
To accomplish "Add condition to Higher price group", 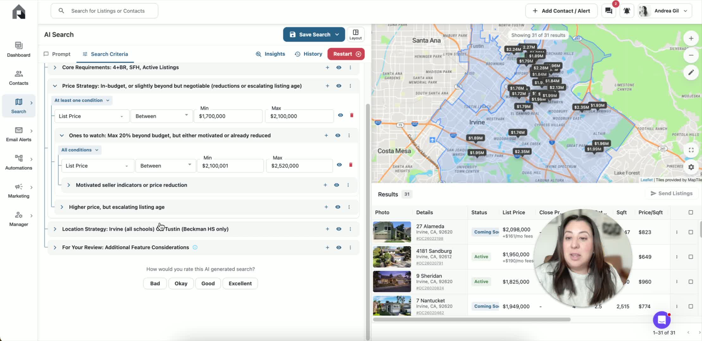I will 326,207.
